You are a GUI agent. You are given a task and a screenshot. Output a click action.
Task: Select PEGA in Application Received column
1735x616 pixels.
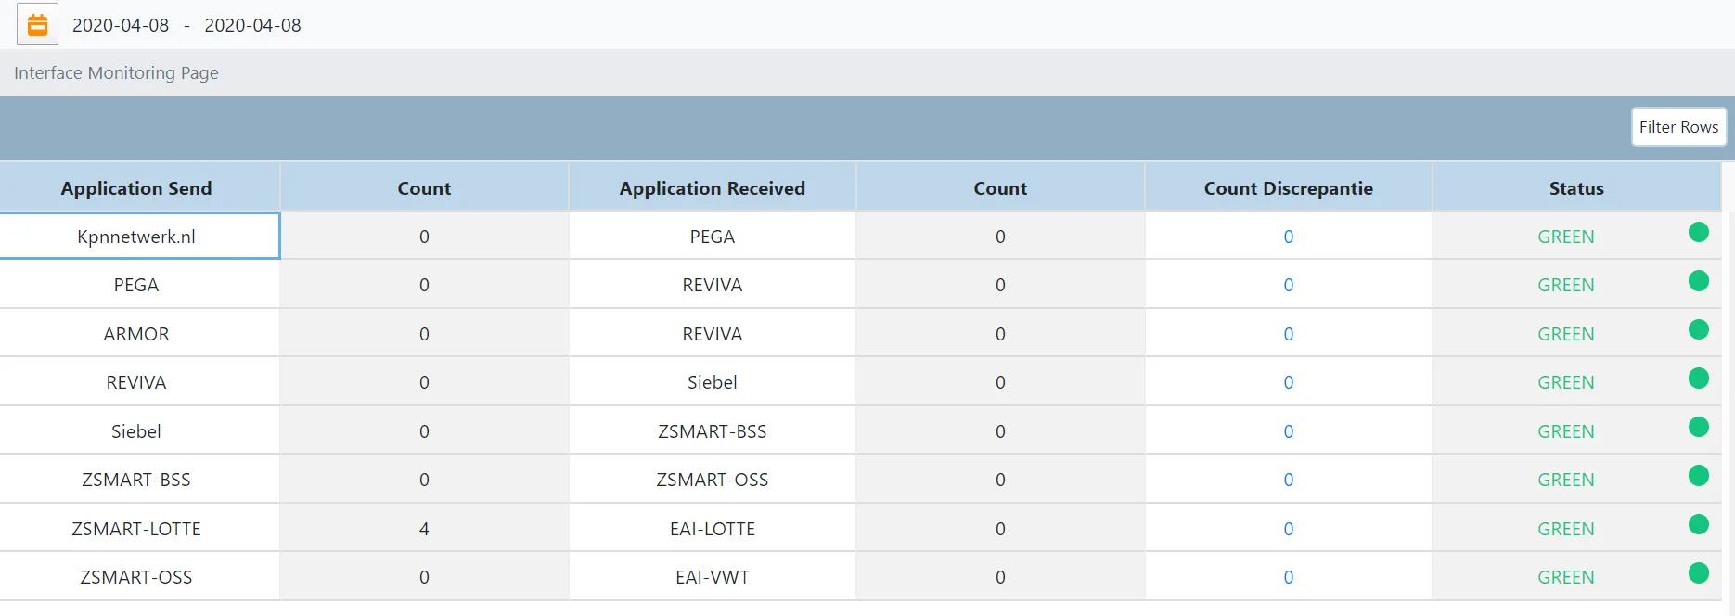[712, 236]
